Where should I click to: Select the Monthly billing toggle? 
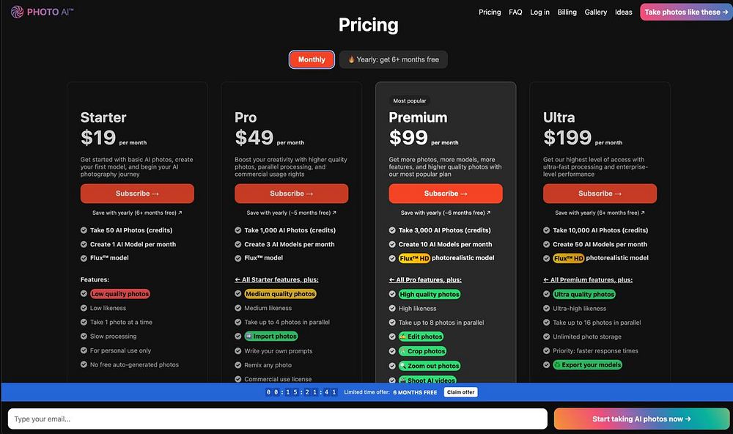click(312, 59)
